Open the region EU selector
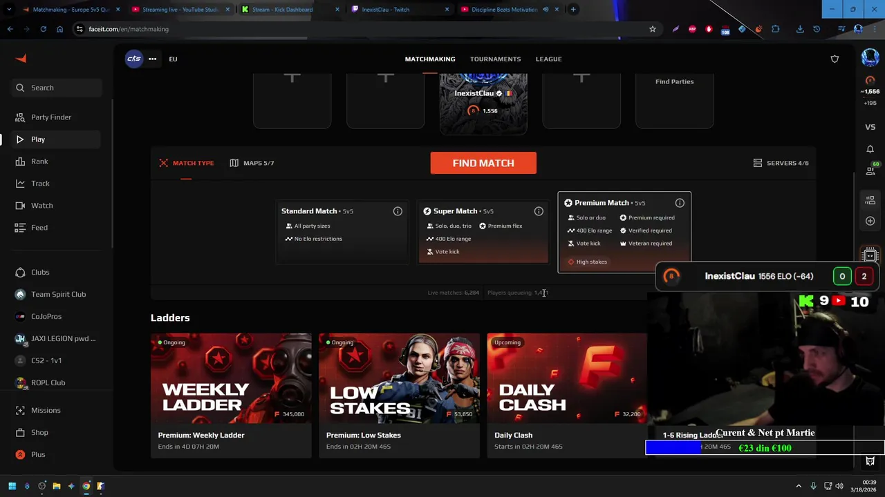885x497 pixels. (x=173, y=59)
